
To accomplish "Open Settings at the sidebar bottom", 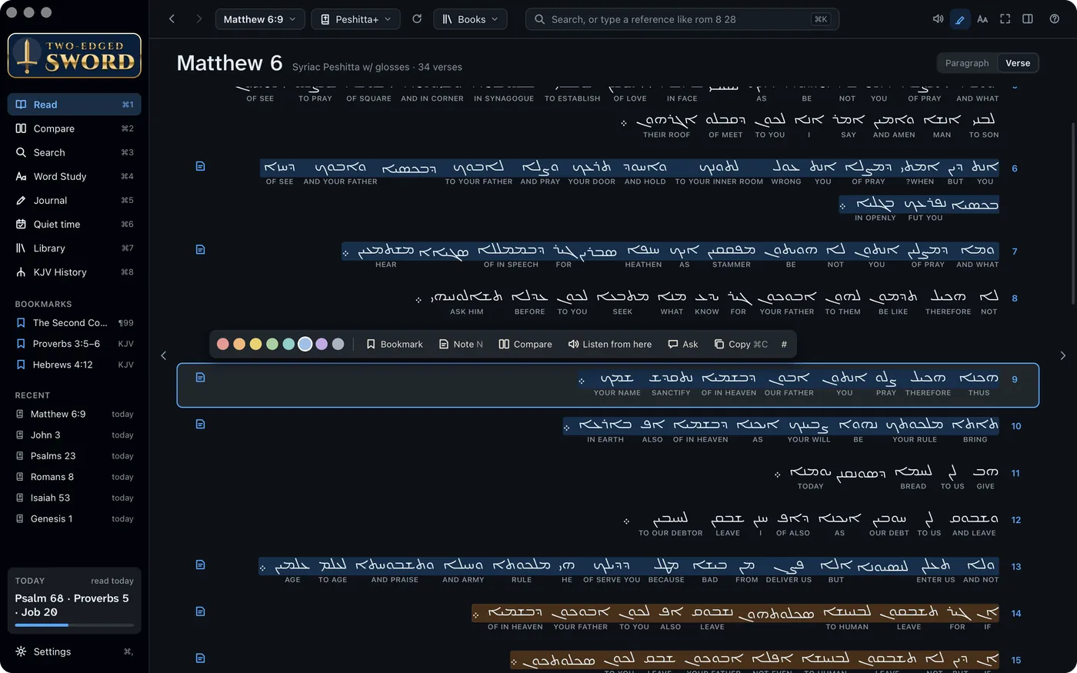I will (x=75, y=651).
